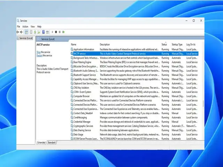
Task: Click Network S... log-on value for Cryptographic Services
Action: (x=191, y=126)
